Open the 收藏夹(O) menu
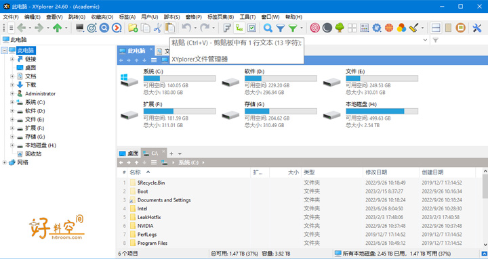This screenshot has height=259, width=488. (x=102, y=17)
